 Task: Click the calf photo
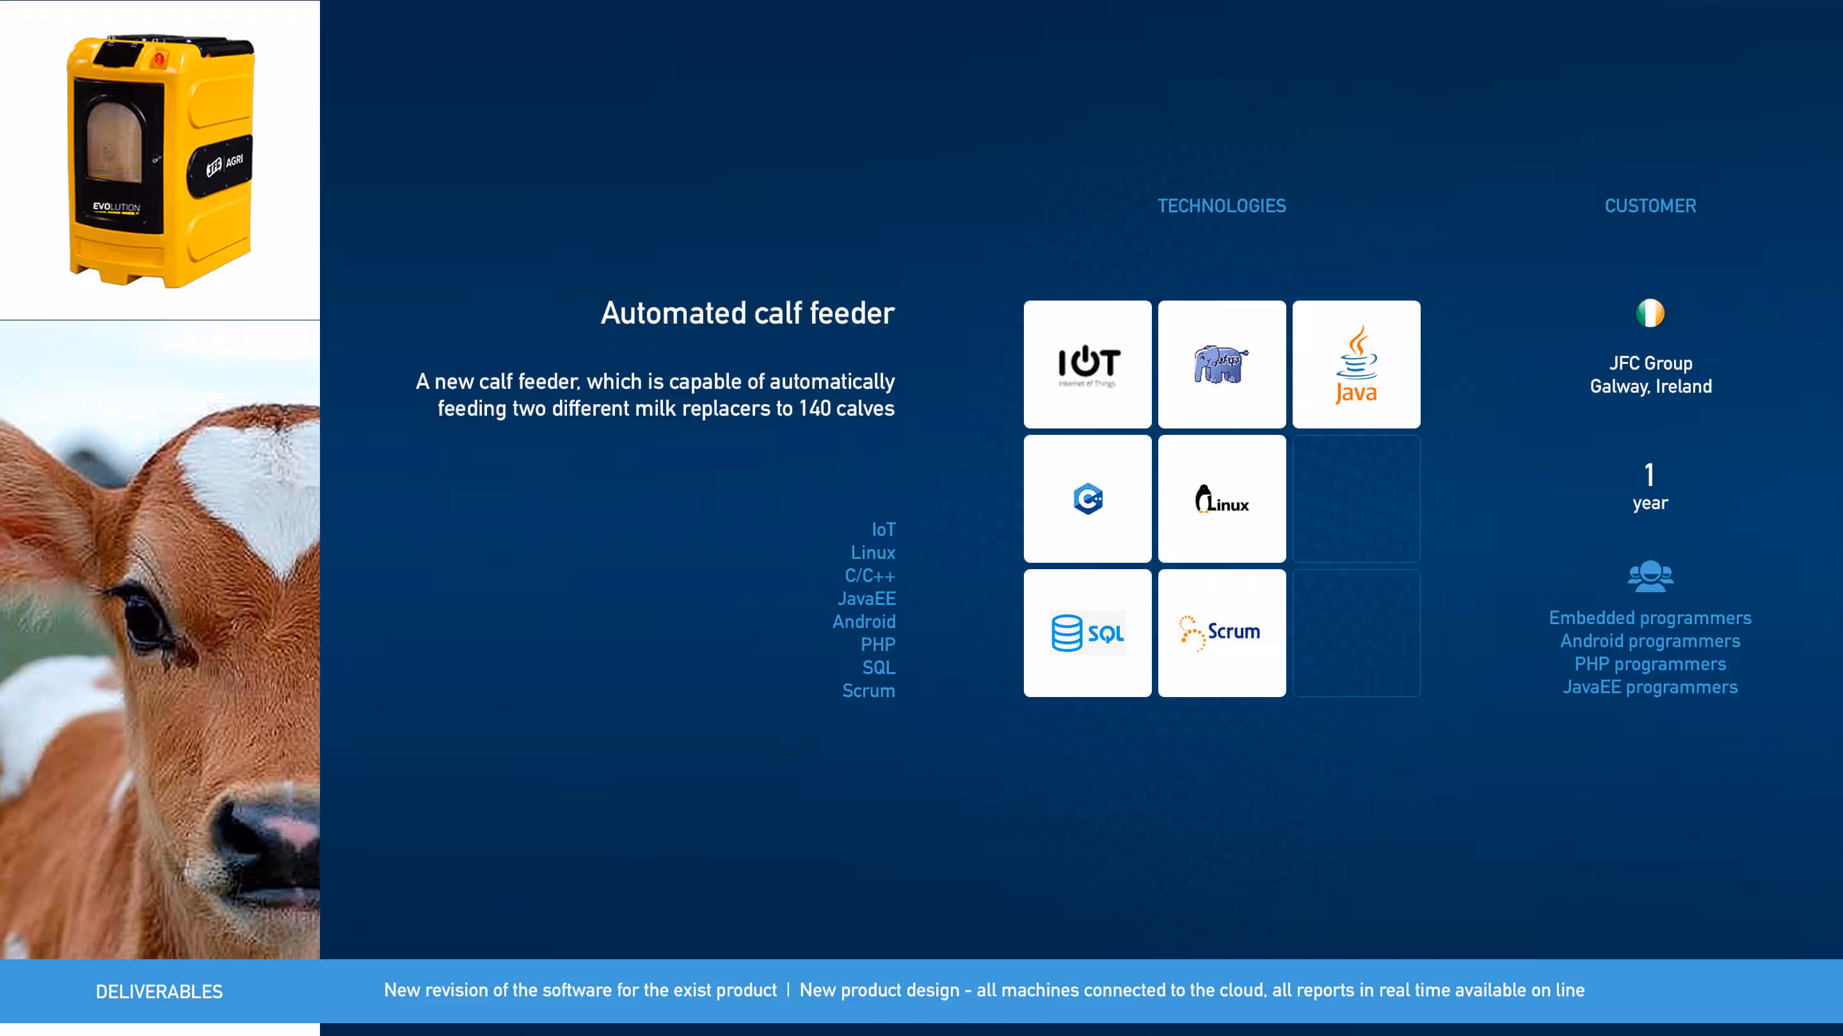[x=159, y=640]
